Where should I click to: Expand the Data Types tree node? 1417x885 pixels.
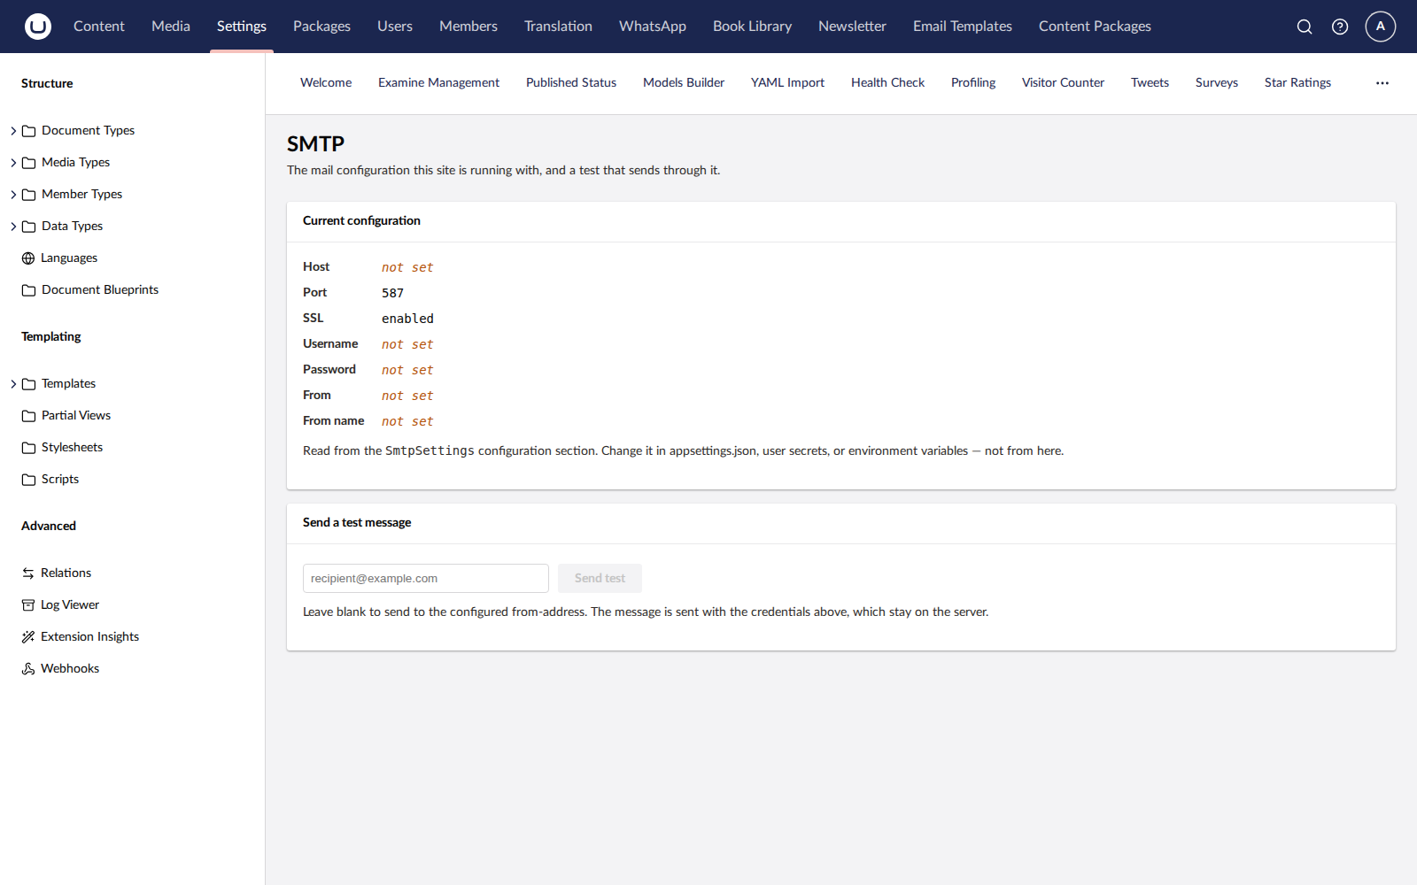[13, 227]
